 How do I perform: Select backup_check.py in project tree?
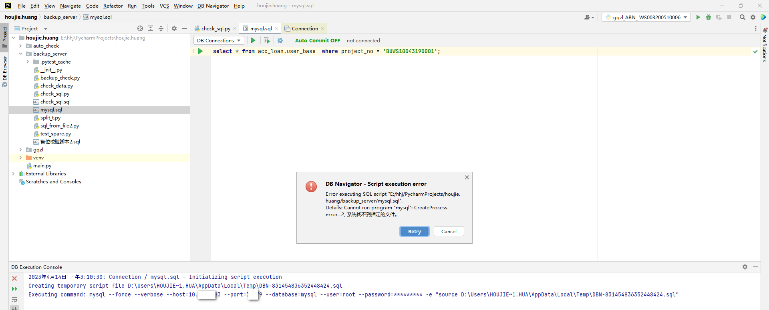pyautogui.click(x=60, y=77)
